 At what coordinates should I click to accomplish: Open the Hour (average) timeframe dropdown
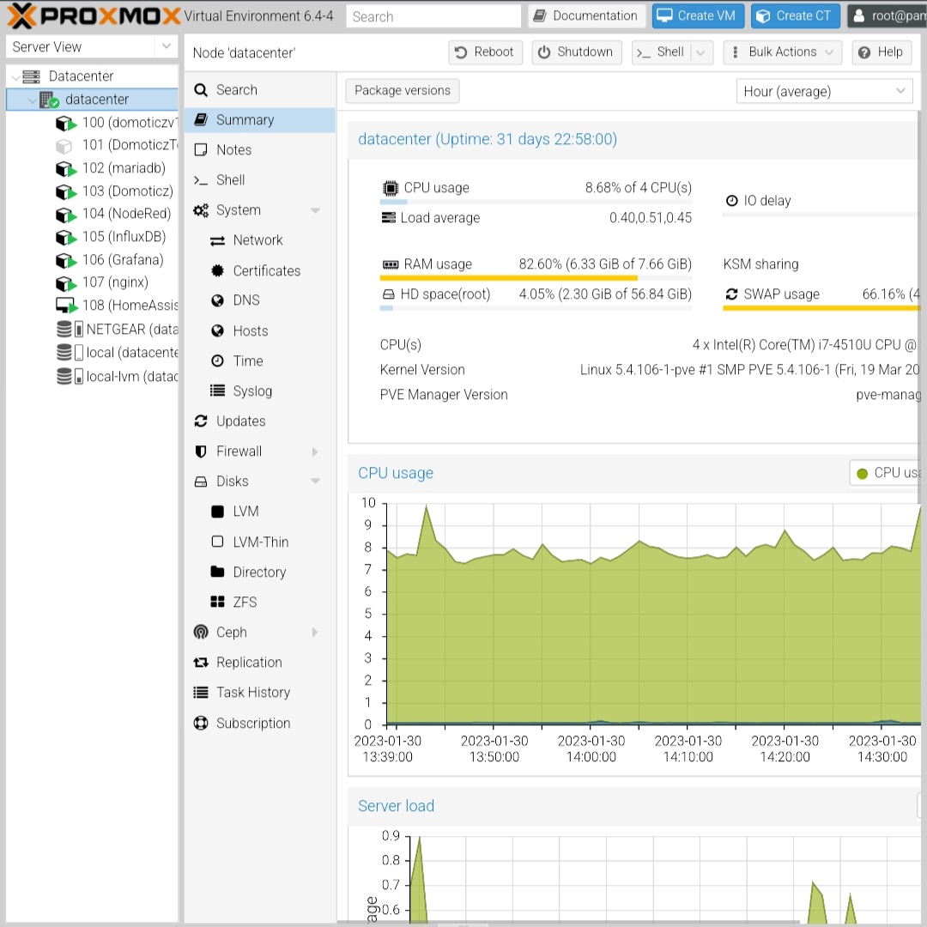tap(824, 91)
